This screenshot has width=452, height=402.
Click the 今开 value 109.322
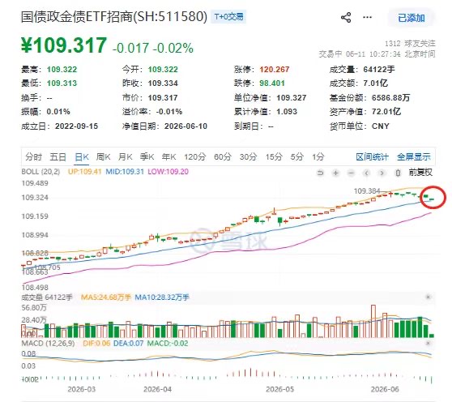[163, 69]
